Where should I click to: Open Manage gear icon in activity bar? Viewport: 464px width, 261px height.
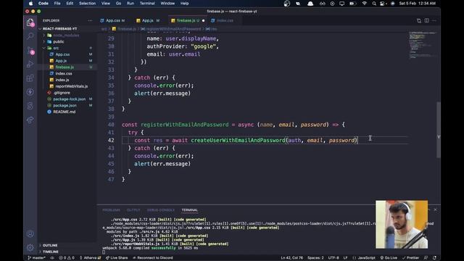[30, 247]
